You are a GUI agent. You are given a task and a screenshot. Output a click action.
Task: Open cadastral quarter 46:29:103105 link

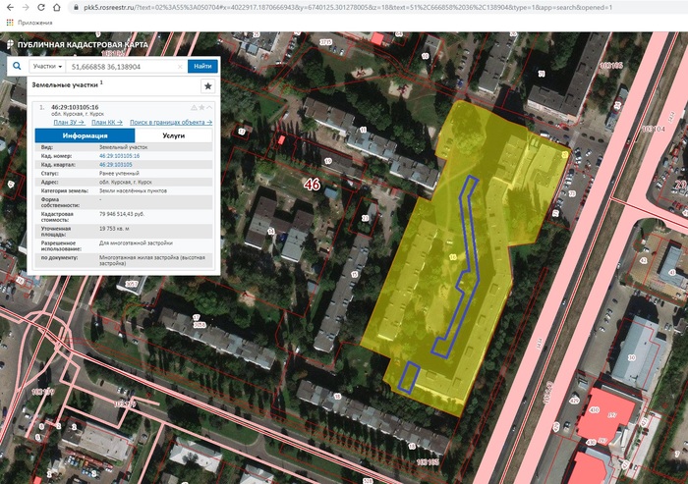tap(118, 164)
